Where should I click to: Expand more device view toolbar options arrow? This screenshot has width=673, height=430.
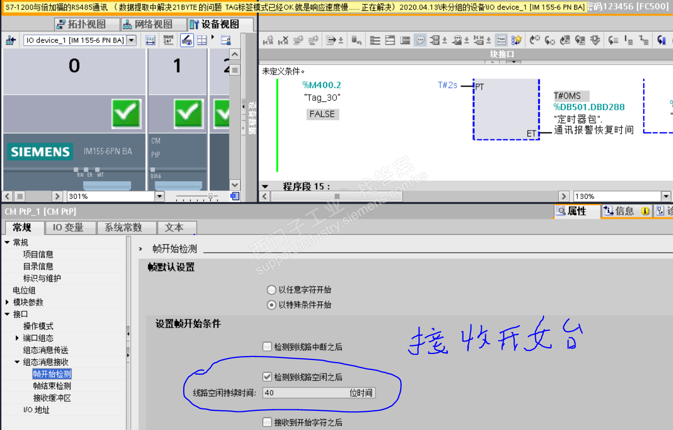click(x=212, y=37)
